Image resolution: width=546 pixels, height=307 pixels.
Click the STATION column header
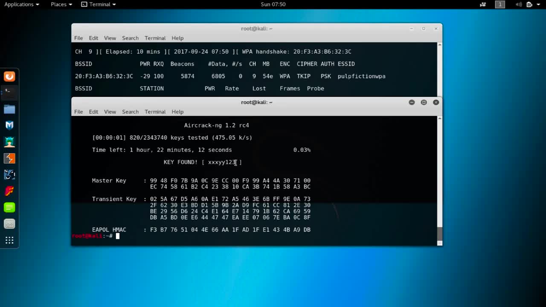(151, 89)
